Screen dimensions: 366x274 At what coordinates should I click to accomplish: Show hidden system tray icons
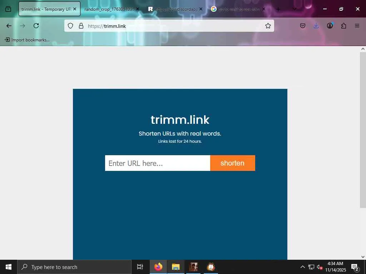(x=302, y=267)
